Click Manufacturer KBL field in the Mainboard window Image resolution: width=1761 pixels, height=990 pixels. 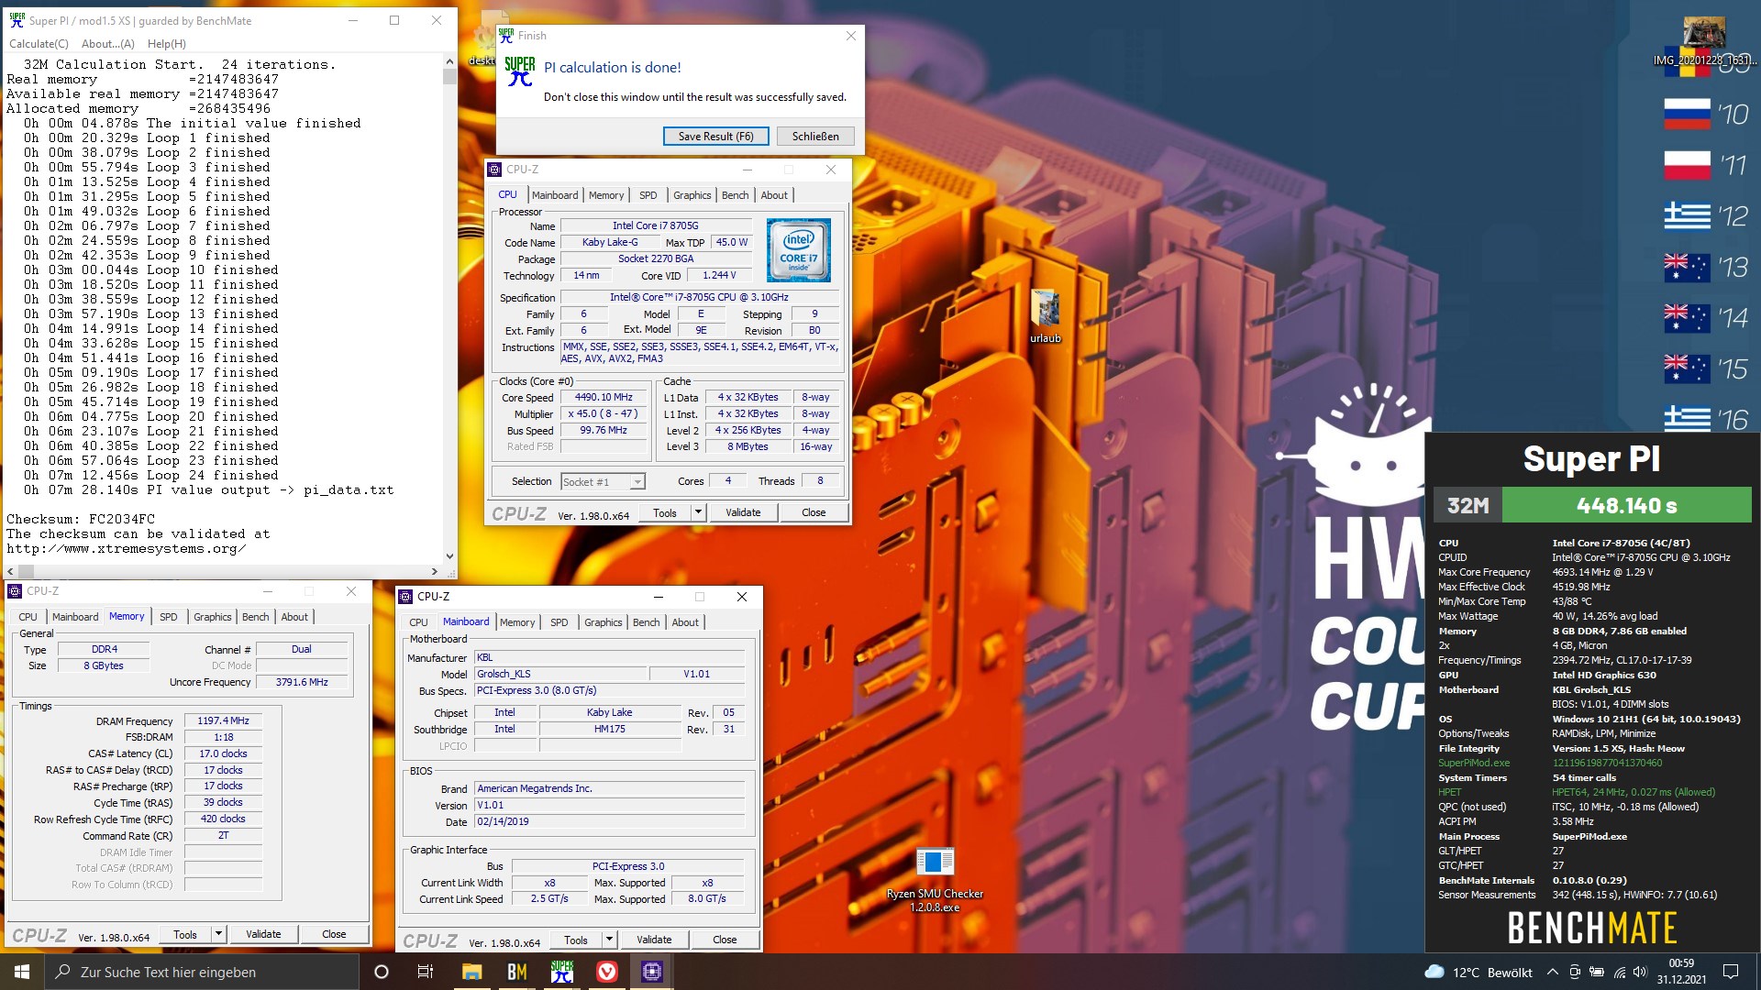click(x=609, y=657)
